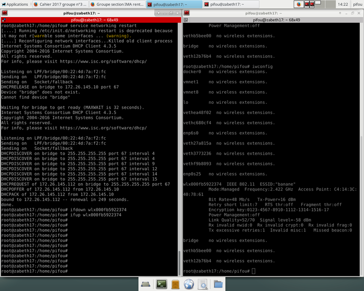Open the Application Finder magnifier icon
This screenshot has width=364, height=291.
coord(203,284)
